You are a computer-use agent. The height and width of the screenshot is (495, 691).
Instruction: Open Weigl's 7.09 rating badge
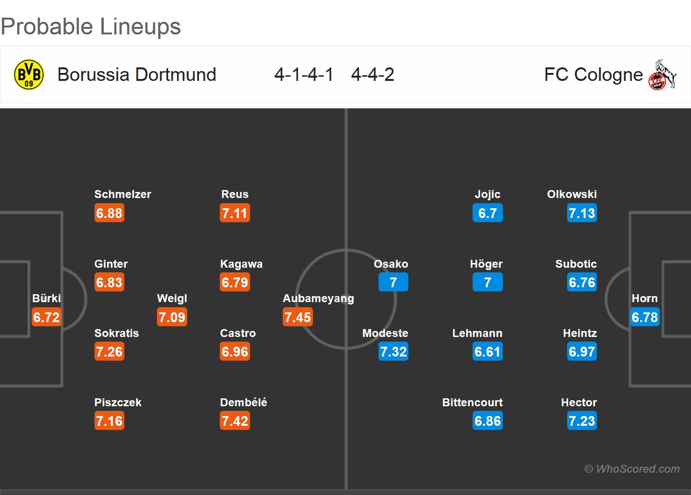(x=172, y=317)
